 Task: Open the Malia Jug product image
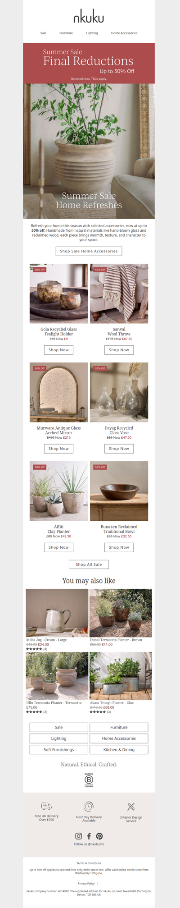[57, 613]
